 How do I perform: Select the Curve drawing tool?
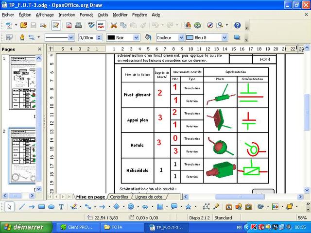click(74, 207)
